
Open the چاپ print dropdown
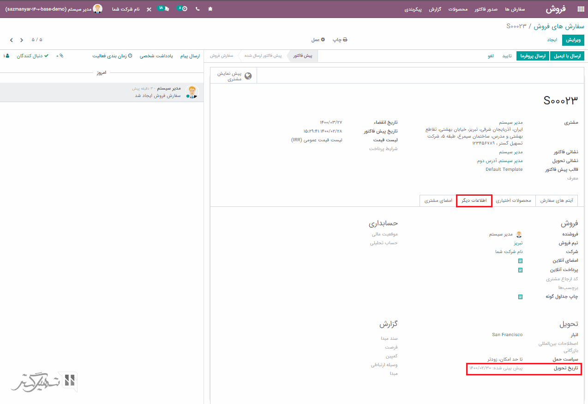click(340, 40)
